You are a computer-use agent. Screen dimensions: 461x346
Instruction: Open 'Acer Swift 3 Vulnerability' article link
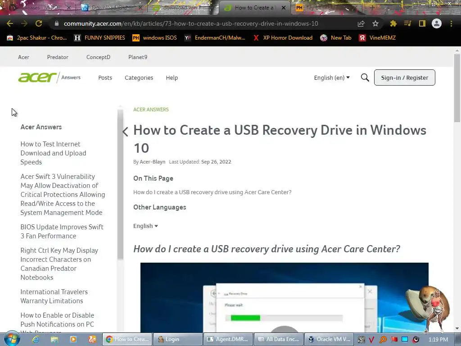pyautogui.click(x=63, y=195)
